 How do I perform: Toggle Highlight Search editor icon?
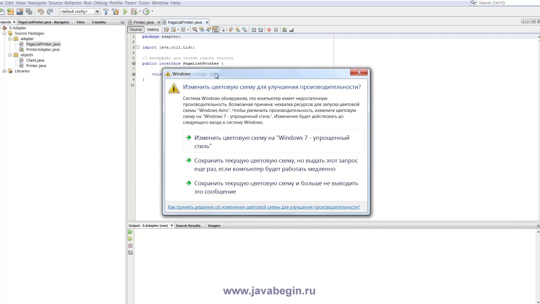[216, 30]
